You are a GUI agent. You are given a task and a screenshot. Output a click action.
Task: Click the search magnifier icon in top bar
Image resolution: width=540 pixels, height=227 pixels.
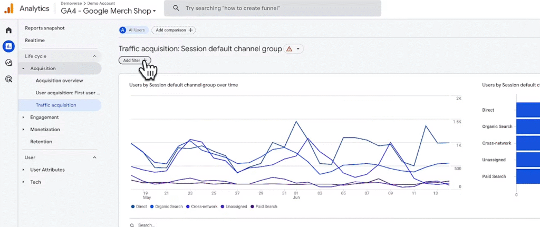tap(176, 8)
